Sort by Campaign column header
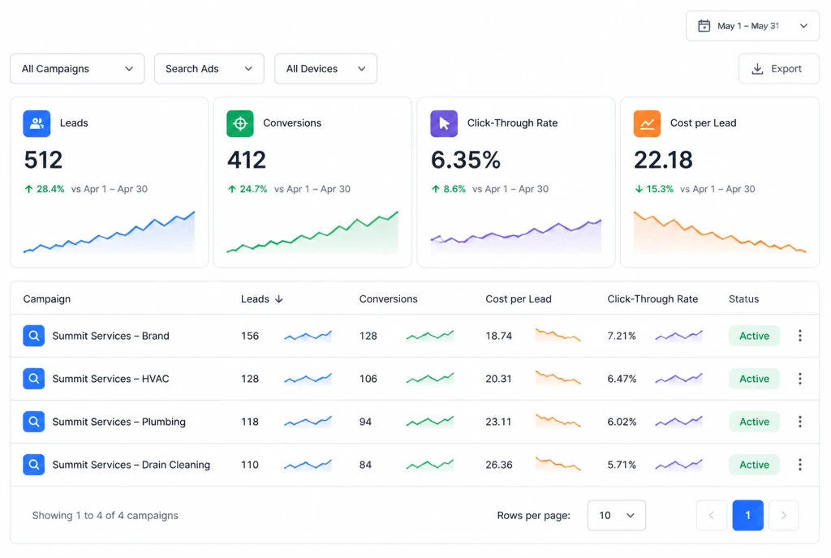 46,299
